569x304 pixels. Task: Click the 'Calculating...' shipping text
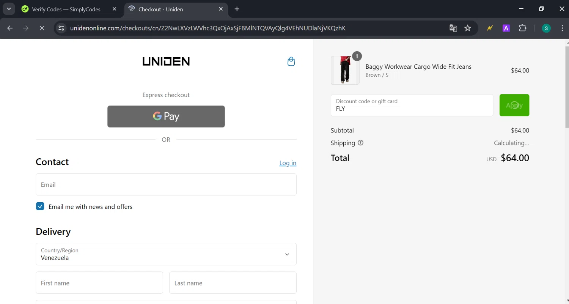click(x=511, y=143)
